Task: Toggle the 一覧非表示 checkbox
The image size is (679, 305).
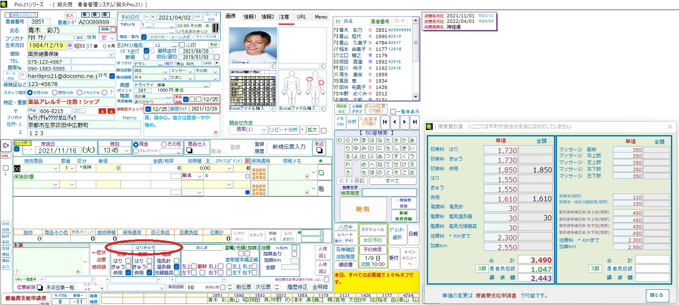Action: click(x=393, y=111)
